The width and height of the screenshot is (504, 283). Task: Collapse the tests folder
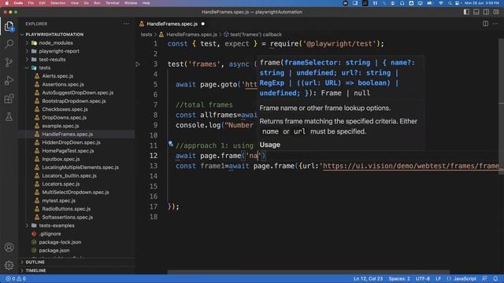pos(44,68)
